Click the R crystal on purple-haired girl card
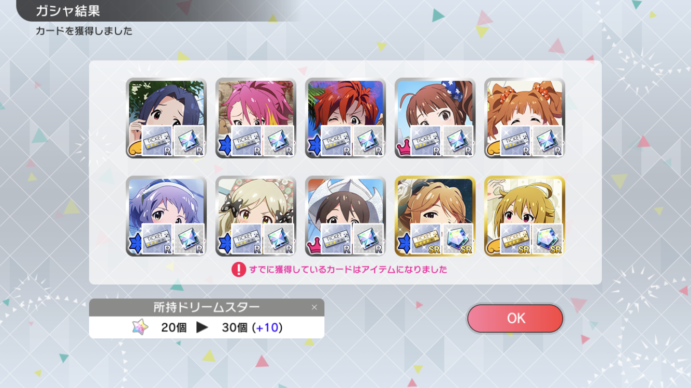The width and height of the screenshot is (691, 388). tap(189, 238)
